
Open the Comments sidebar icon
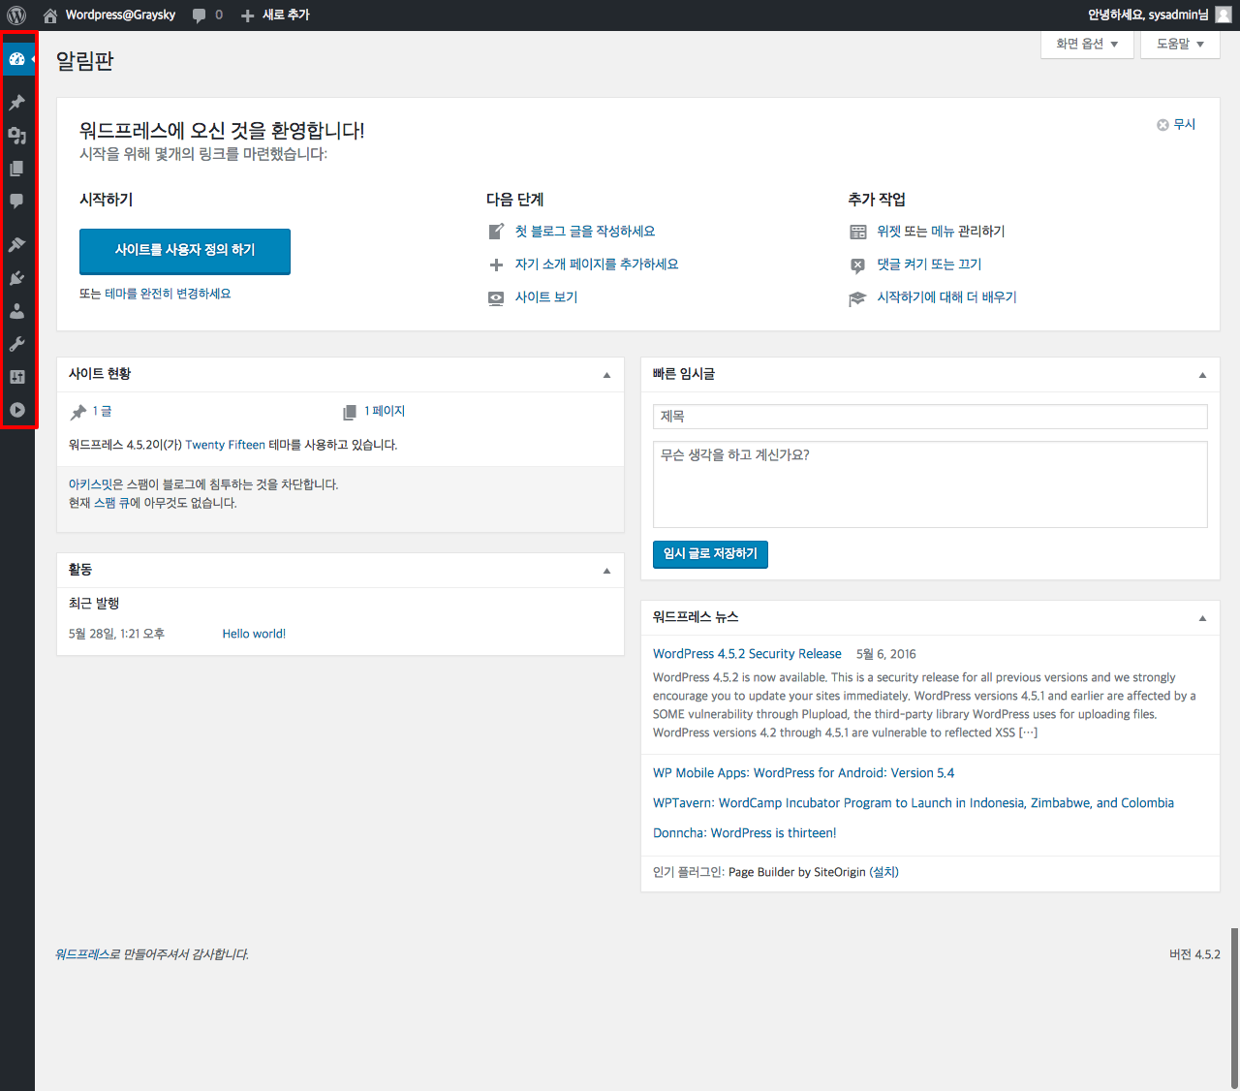pyautogui.click(x=16, y=202)
